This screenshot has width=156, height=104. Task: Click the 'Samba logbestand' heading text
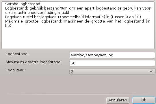click(x=23, y=4)
